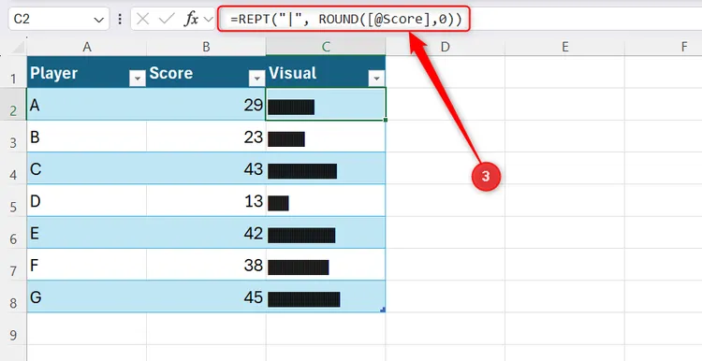
Task: Select column E header
Action: 565,47
